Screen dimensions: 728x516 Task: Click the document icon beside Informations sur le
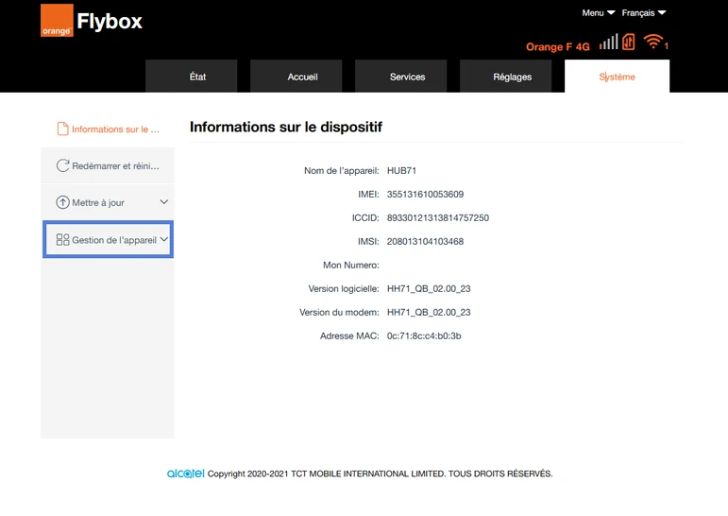pyautogui.click(x=62, y=129)
